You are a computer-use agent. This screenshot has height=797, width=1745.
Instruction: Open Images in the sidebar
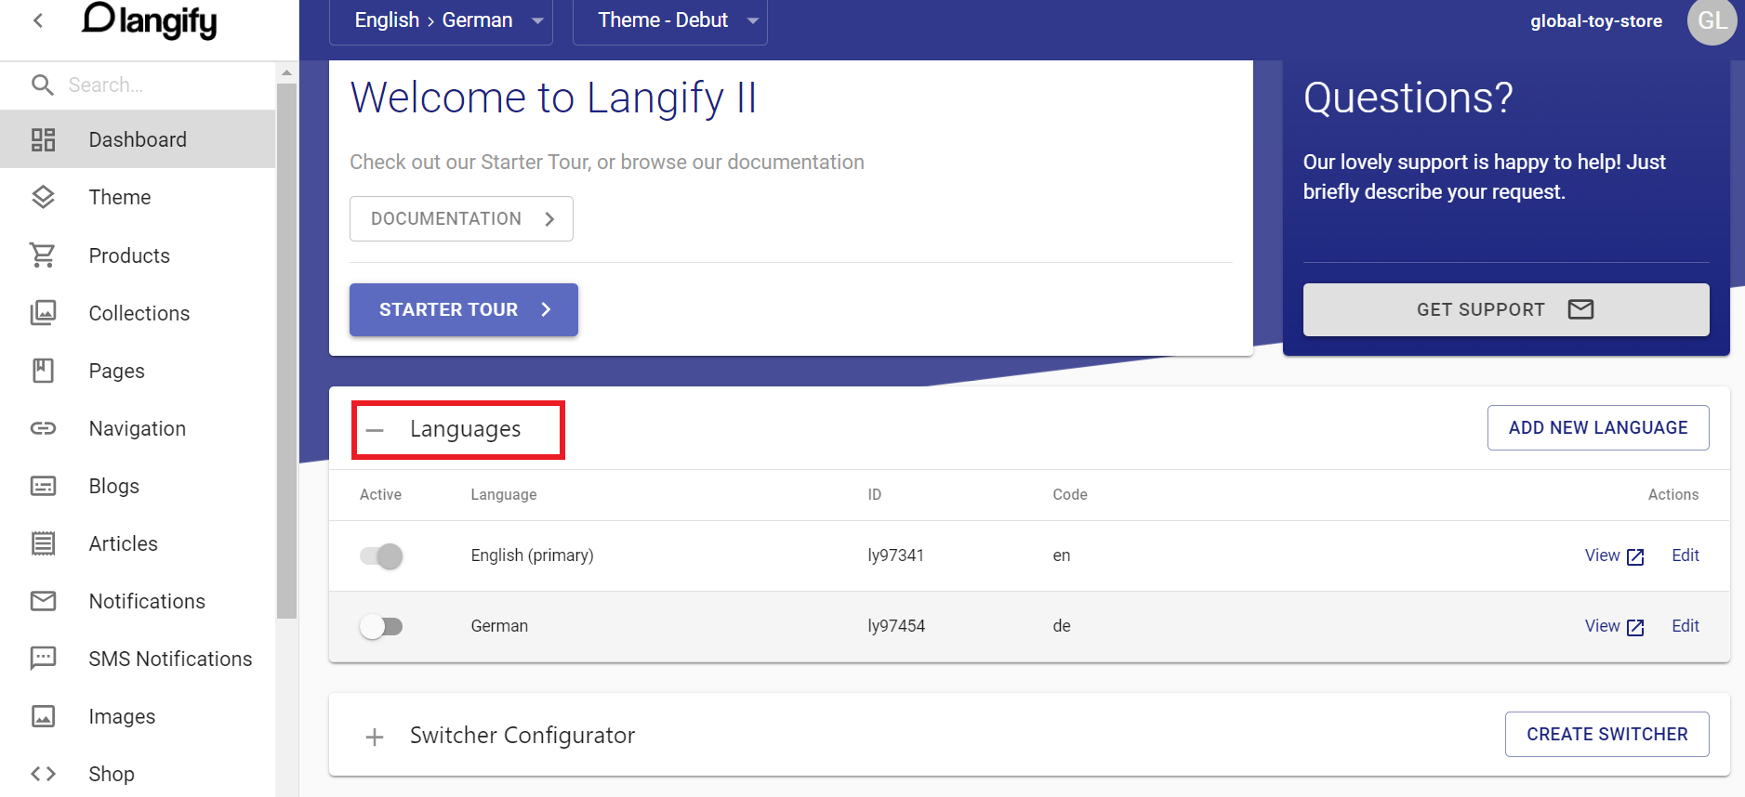click(138, 716)
